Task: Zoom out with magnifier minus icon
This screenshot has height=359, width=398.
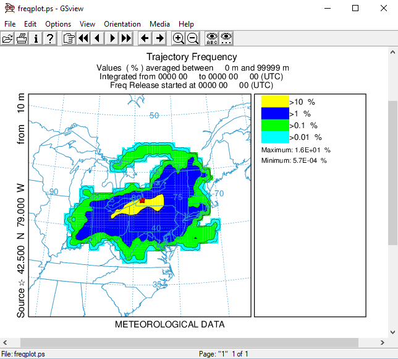Action: pyautogui.click(x=193, y=38)
